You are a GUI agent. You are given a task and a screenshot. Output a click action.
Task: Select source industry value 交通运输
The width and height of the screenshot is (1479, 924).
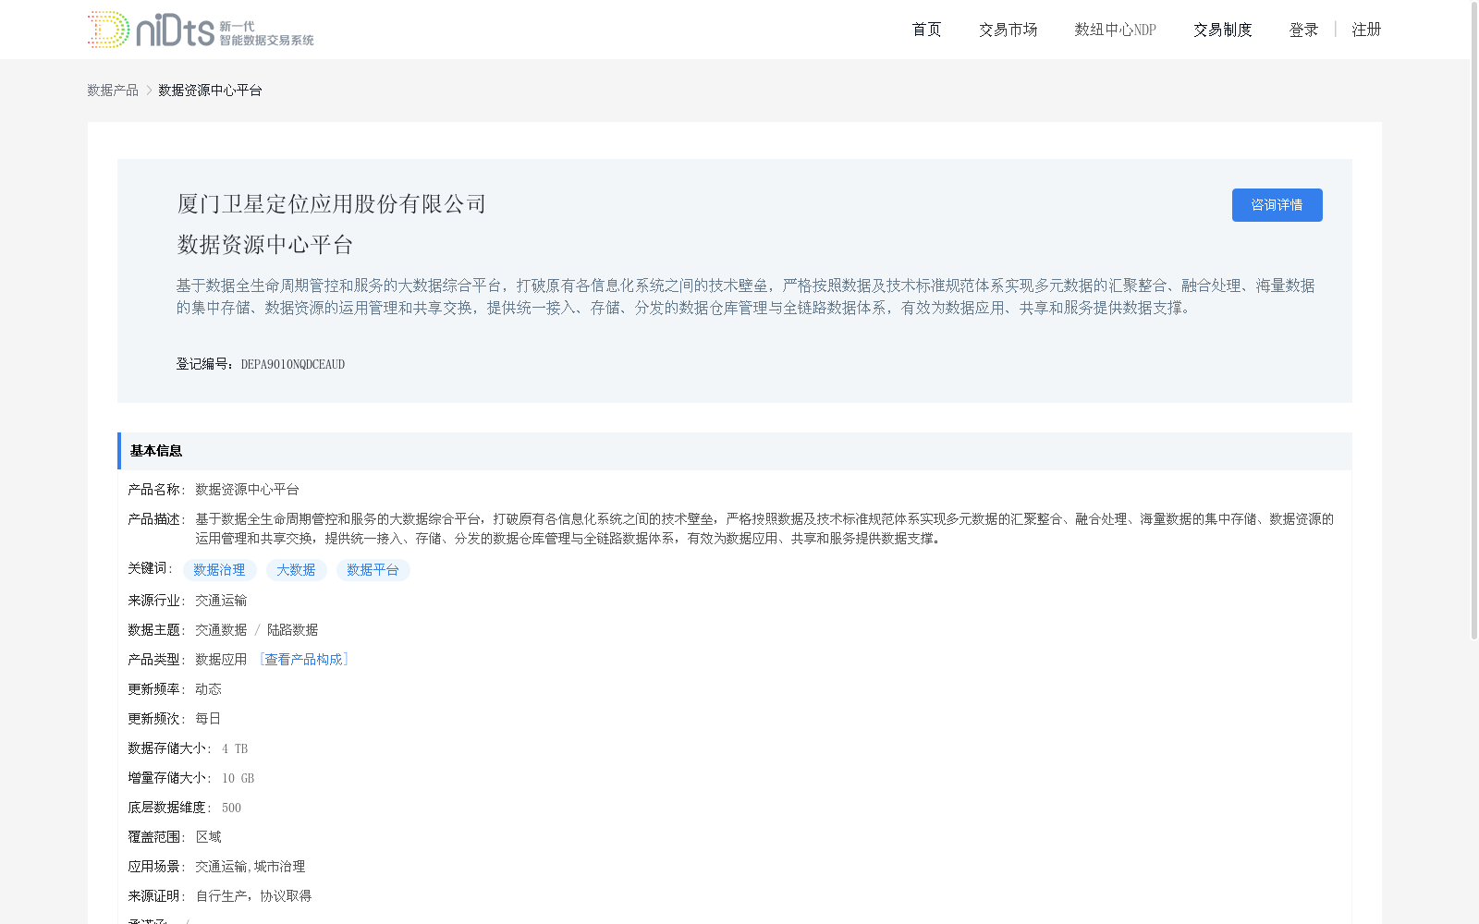pyautogui.click(x=221, y=601)
